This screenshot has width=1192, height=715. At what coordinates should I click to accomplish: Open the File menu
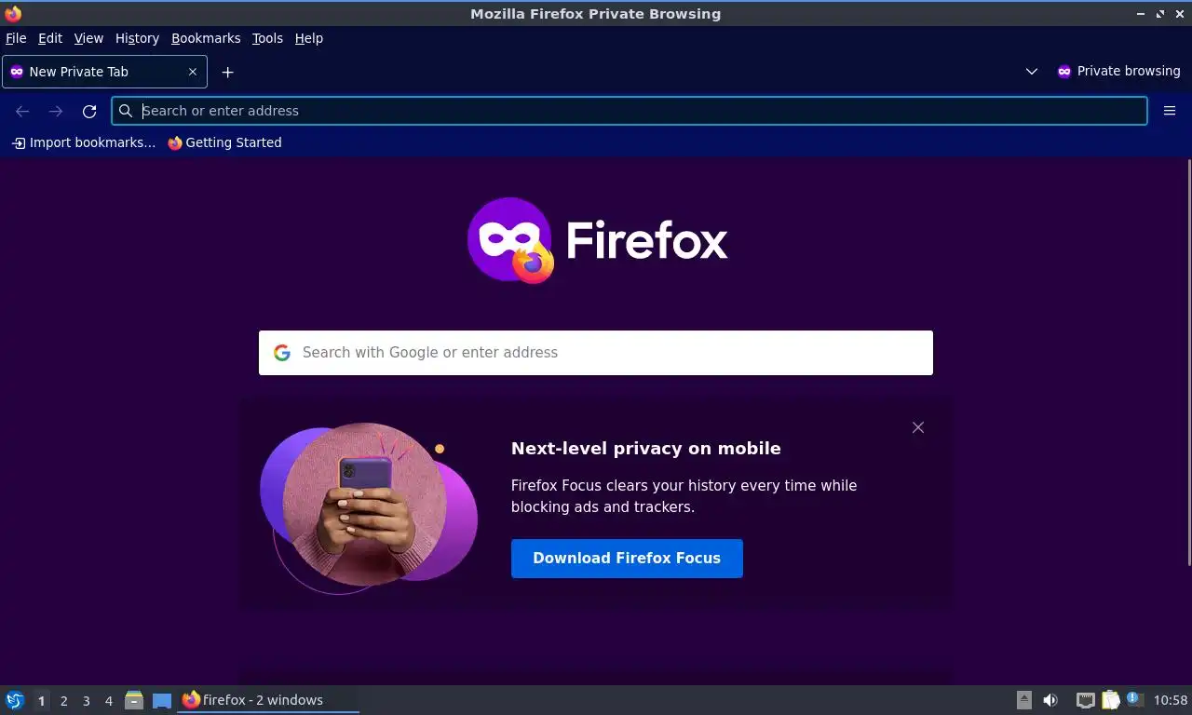[x=16, y=38]
